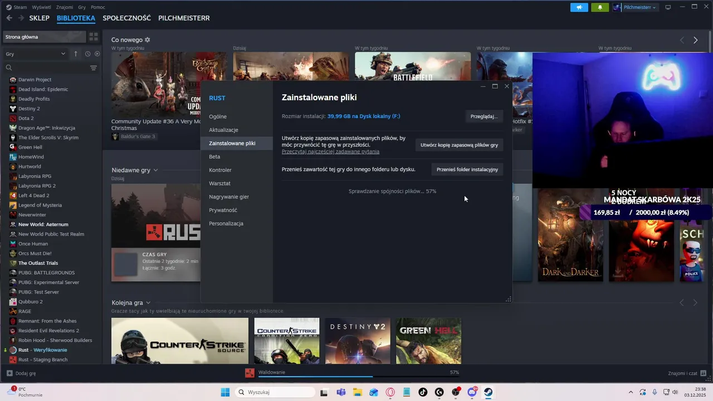This screenshot has width=713, height=401.
Task: Go forward with the Steam forward arrow
Action: pyautogui.click(x=21, y=18)
